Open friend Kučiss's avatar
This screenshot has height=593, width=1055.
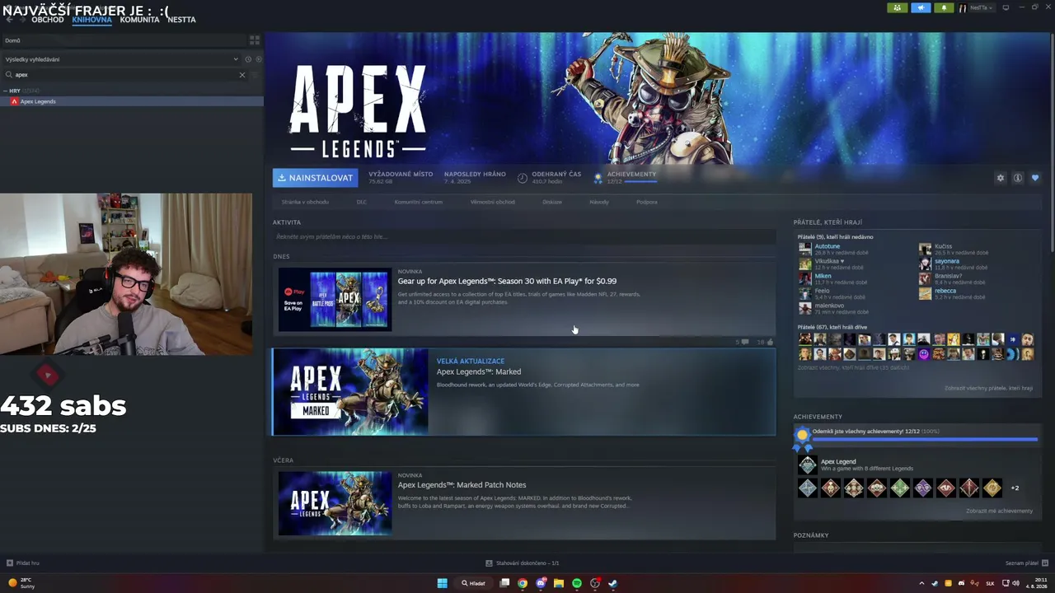click(x=925, y=249)
